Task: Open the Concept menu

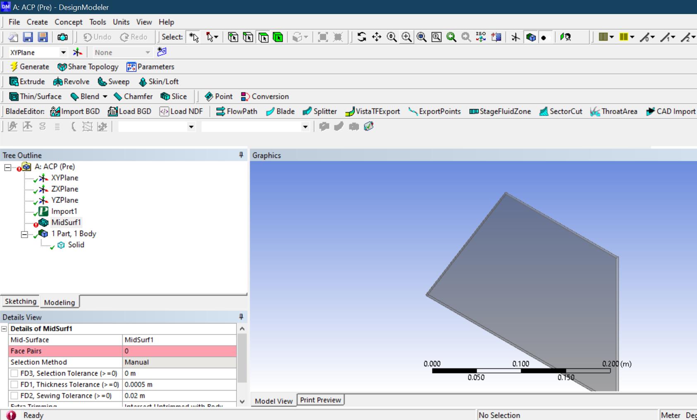Action: click(x=69, y=22)
